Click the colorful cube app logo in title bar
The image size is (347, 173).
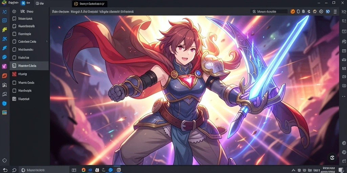[4, 3]
